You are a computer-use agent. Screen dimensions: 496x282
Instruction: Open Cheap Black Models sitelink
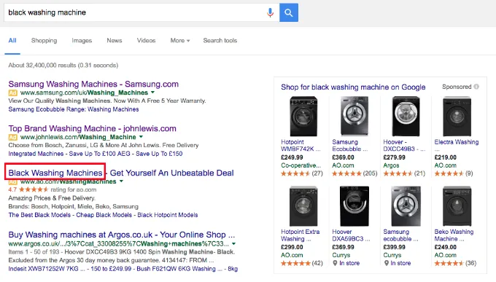click(x=104, y=215)
